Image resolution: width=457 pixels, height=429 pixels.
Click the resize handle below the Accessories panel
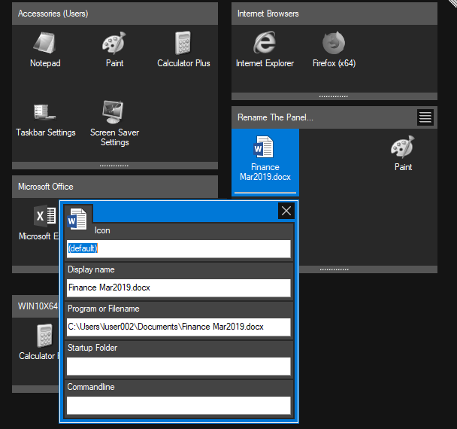[114, 165]
